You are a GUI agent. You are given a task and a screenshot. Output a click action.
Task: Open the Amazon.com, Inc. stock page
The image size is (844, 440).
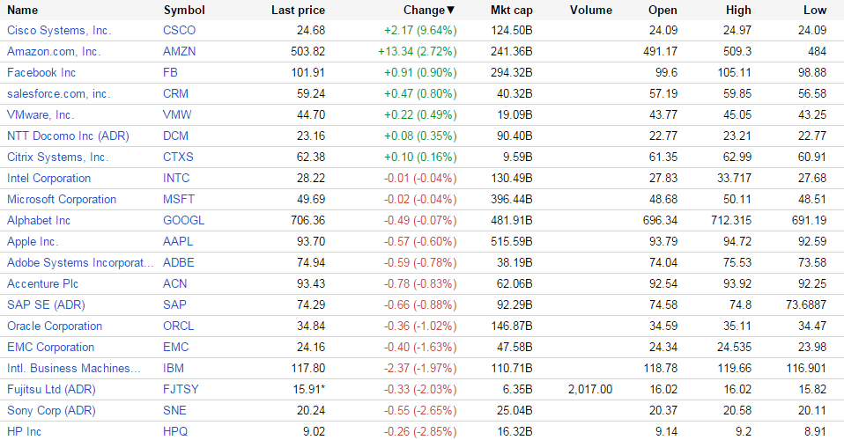point(54,52)
